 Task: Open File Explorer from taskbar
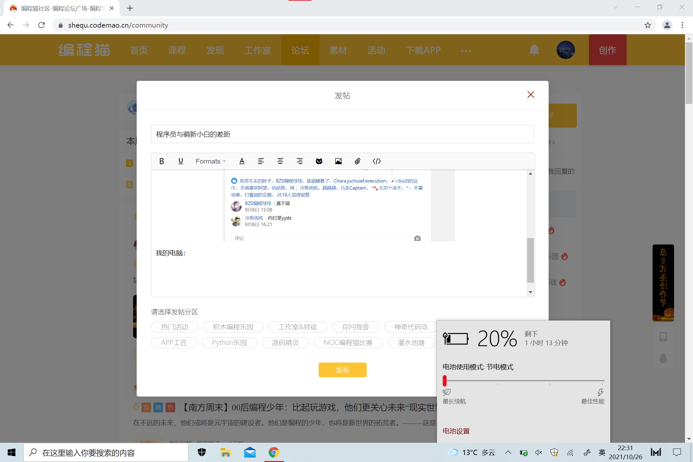point(226,453)
